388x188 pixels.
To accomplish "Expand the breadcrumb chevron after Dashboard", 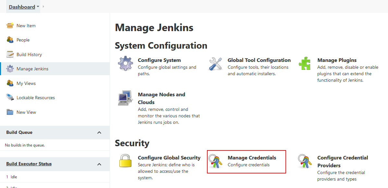I will [x=43, y=6].
